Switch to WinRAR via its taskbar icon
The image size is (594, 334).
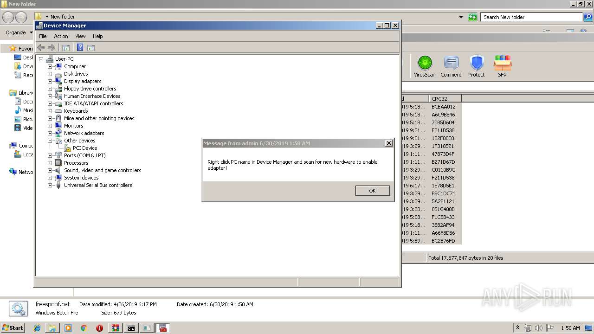[x=115, y=328]
